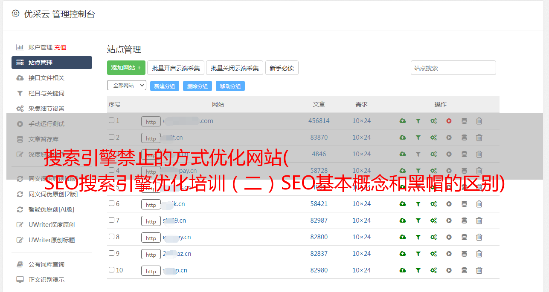Open 栏目与关键词 in the sidebar
The image size is (549, 292).
pyautogui.click(x=46, y=93)
